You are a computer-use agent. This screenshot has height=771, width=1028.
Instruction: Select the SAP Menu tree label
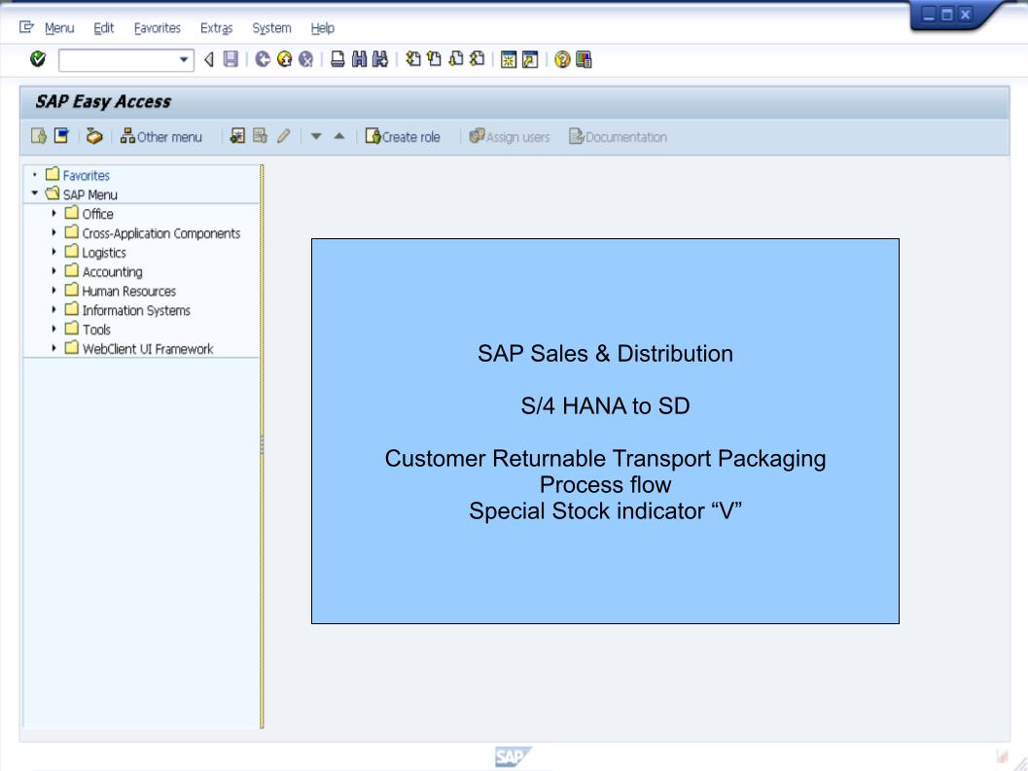[89, 194]
